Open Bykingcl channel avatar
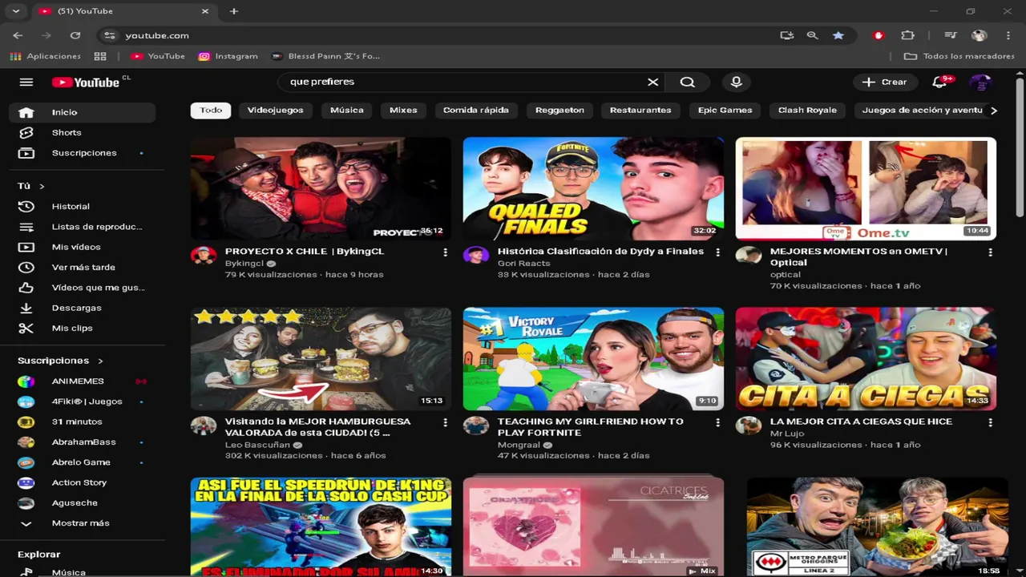The width and height of the screenshot is (1026, 577). pyautogui.click(x=204, y=256)
